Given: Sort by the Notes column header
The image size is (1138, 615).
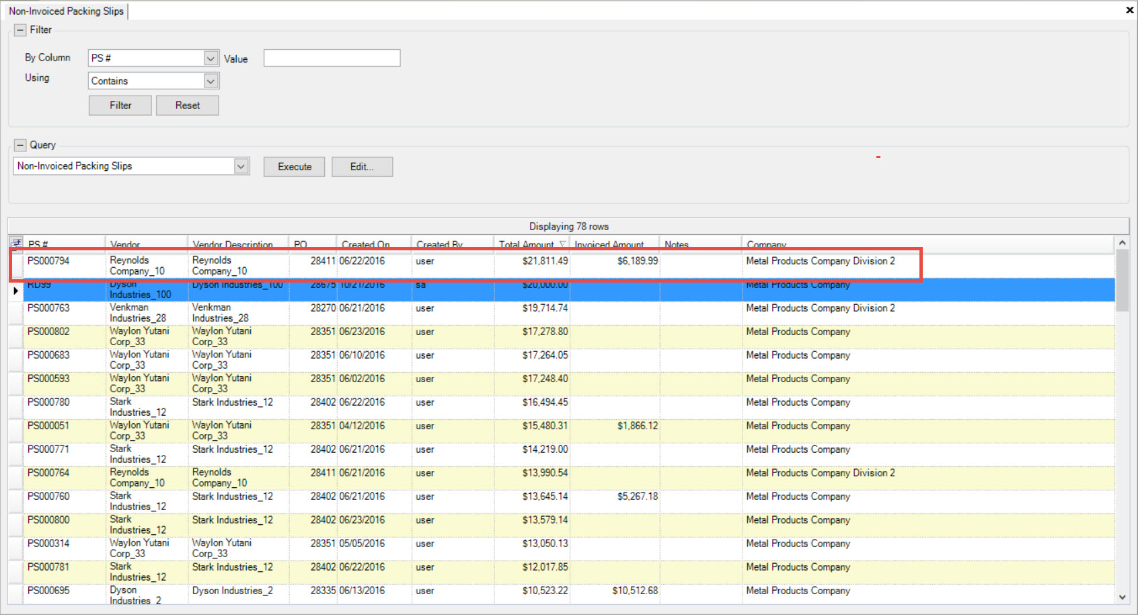Looking at the screenshot, I should click(x=701, y=244).
